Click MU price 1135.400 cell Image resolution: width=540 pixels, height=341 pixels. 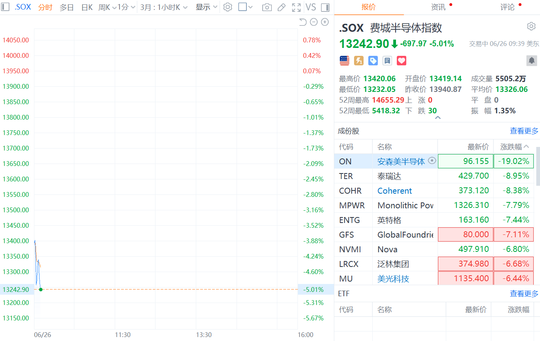[466, 278]
